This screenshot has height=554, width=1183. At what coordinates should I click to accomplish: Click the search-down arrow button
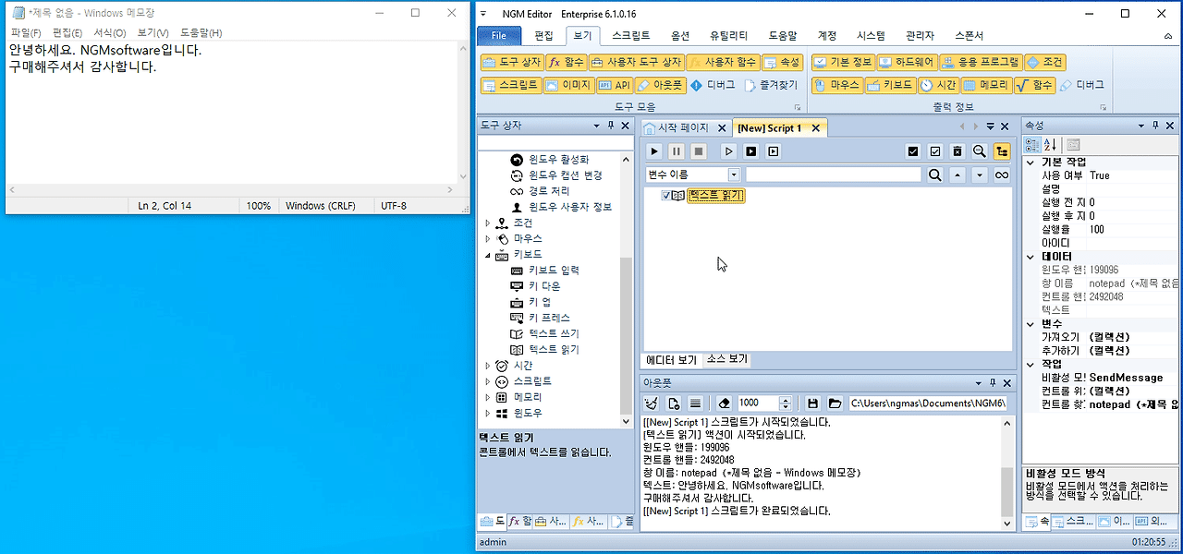[980, 175]
